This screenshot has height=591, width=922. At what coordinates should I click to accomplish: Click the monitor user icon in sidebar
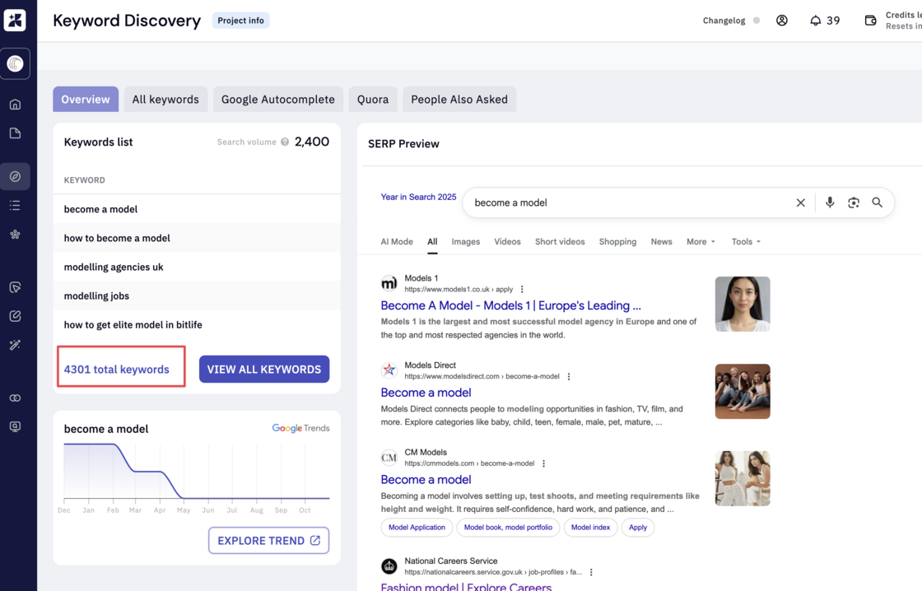pyautogui.click(x=16, y=427)
